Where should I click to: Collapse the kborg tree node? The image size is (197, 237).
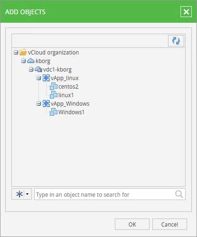[x=23, y=61]
